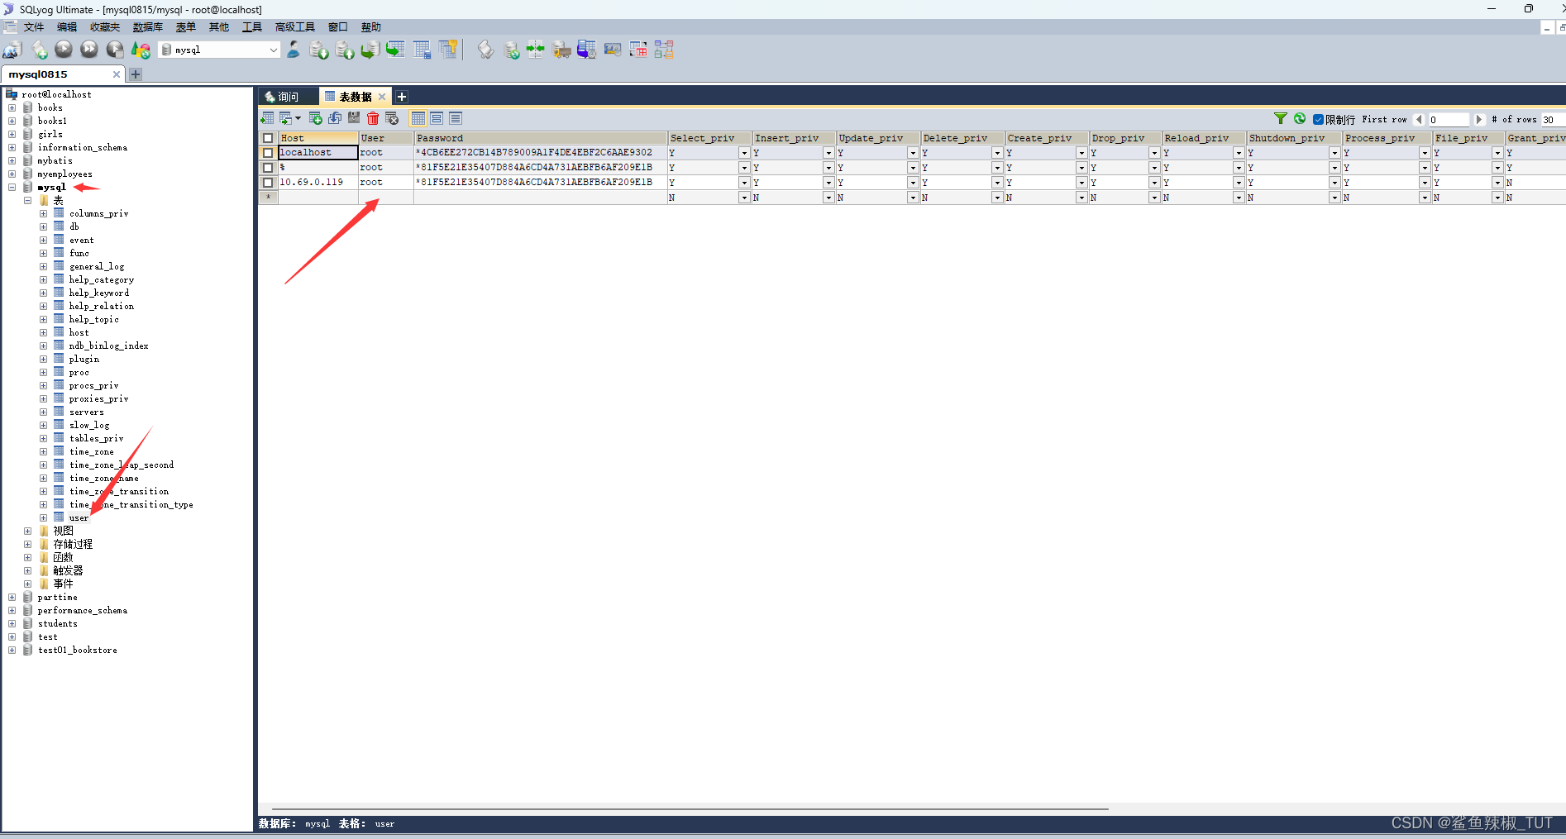
Task: Click the First row input field
Action: pyautogui.click(x=1448, y=119)
